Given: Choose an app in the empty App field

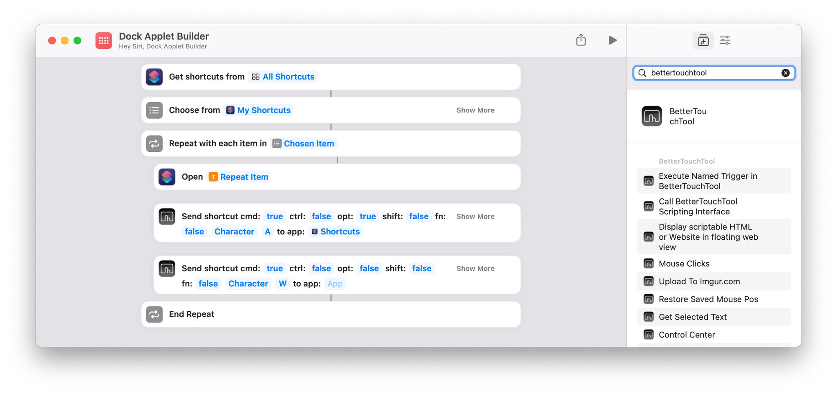Looking at the screenshot, I should [x=335, y=284].
